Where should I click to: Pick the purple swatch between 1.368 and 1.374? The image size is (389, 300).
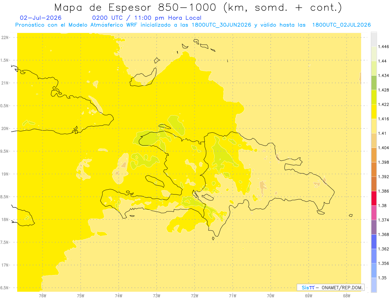374,227
